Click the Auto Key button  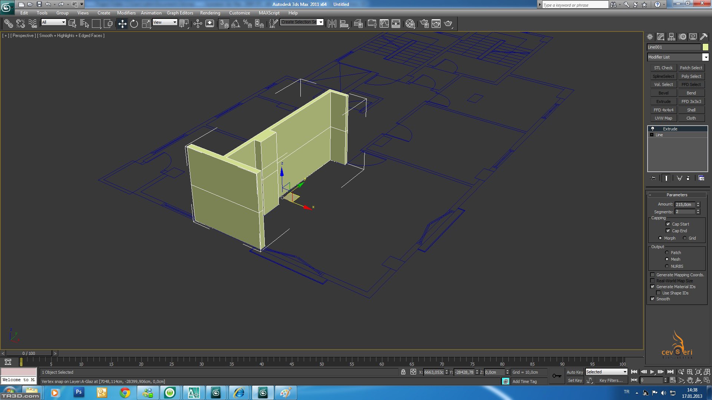[574, 372]
